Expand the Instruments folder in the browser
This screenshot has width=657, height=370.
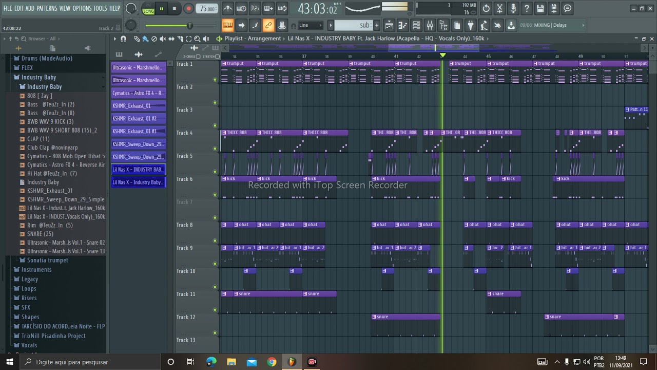coord(36,269)
